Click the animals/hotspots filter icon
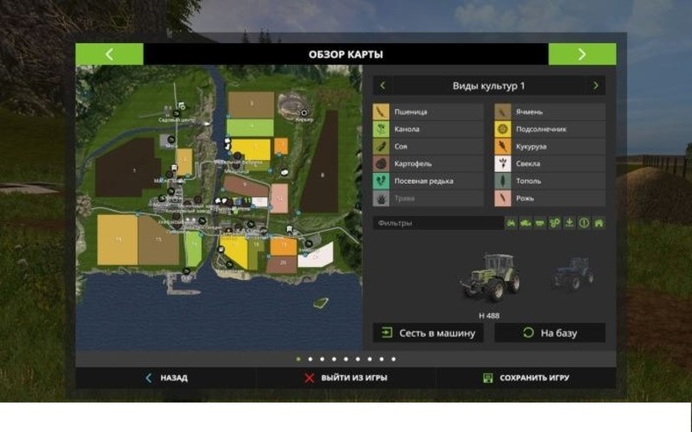The image size is (692, 432). (554, 223)
